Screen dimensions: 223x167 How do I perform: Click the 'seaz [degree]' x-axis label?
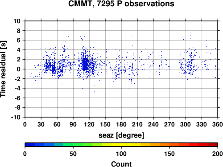(x=121, y=135)
